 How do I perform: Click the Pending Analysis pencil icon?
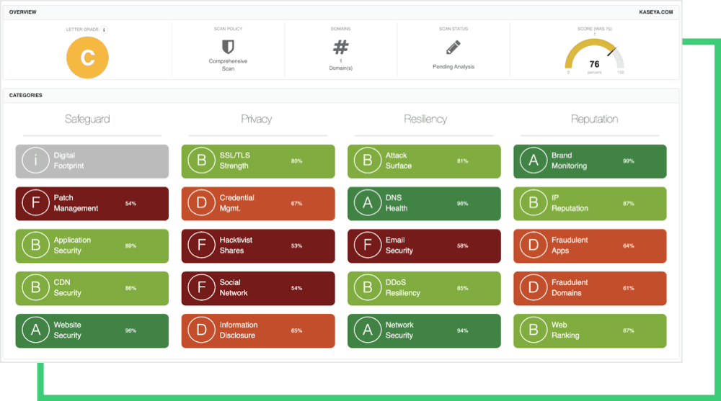pyautogui.click(x=453, y=48)
